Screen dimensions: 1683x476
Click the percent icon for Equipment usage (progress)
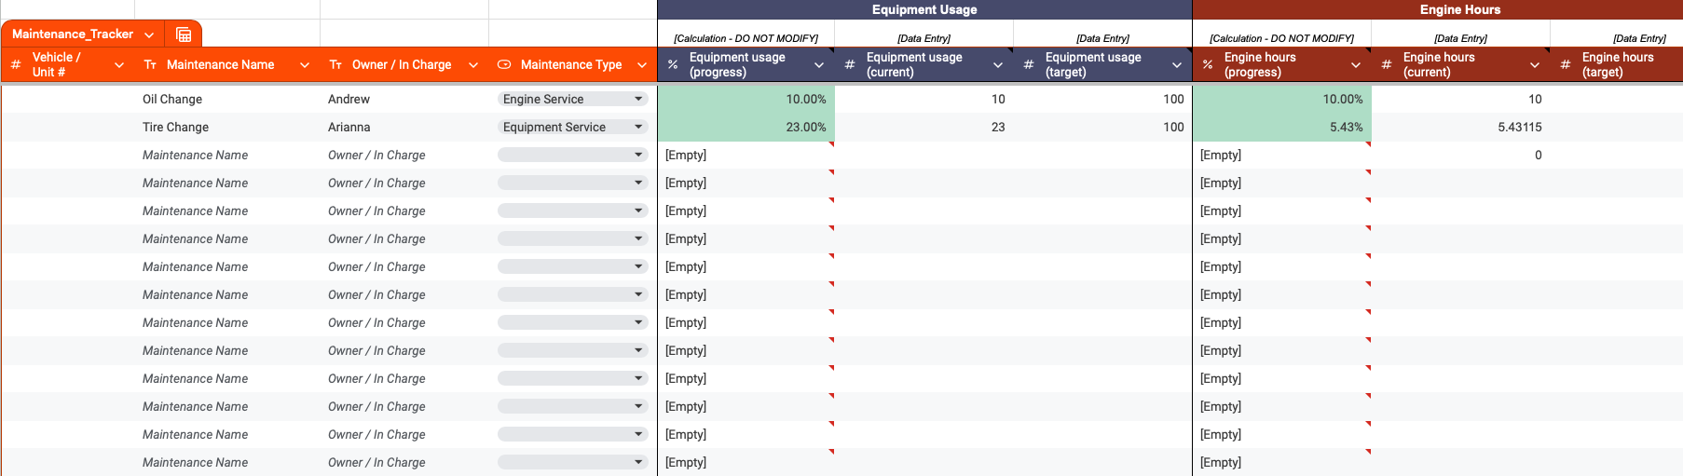[x=673, y=65]
